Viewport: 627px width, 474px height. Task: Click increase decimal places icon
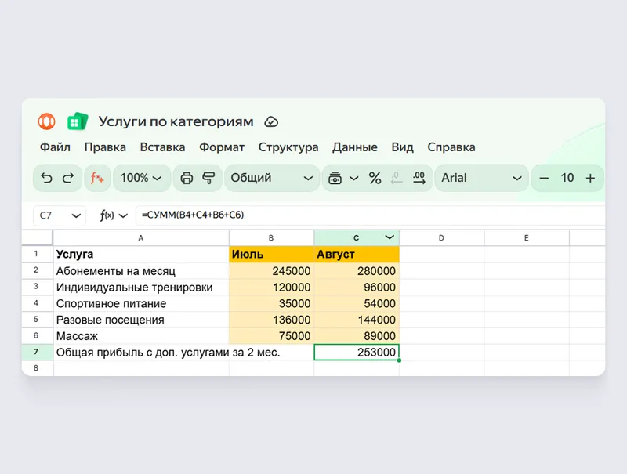[419, 178]
